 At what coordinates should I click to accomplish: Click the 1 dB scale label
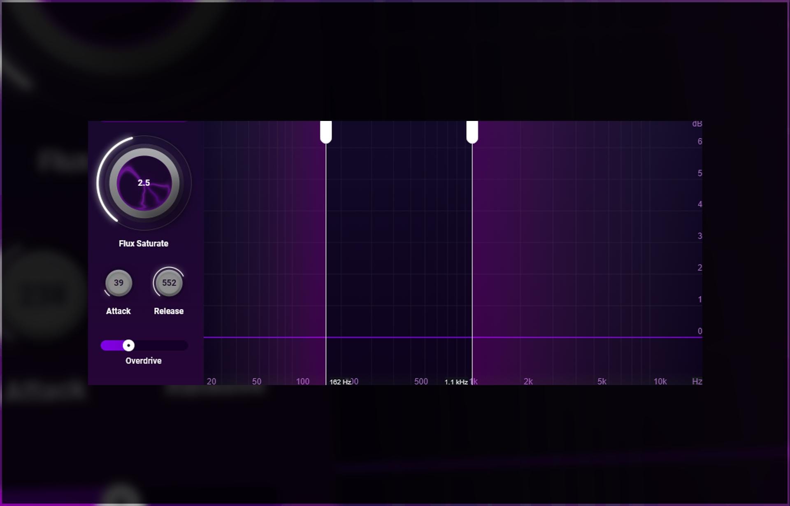pos(699,299)
